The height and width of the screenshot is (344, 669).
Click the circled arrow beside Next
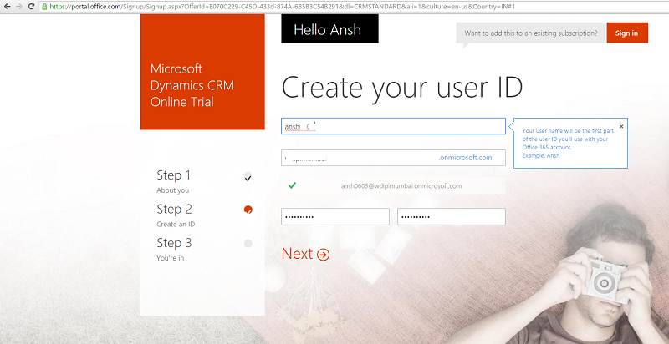click(x=324, y=255)
